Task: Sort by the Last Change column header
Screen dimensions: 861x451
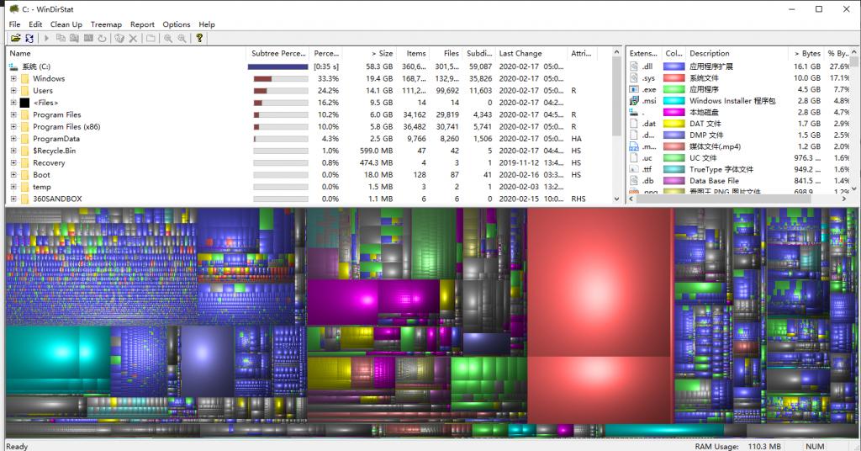Action: pyautogui.click(x=520, y=53)
